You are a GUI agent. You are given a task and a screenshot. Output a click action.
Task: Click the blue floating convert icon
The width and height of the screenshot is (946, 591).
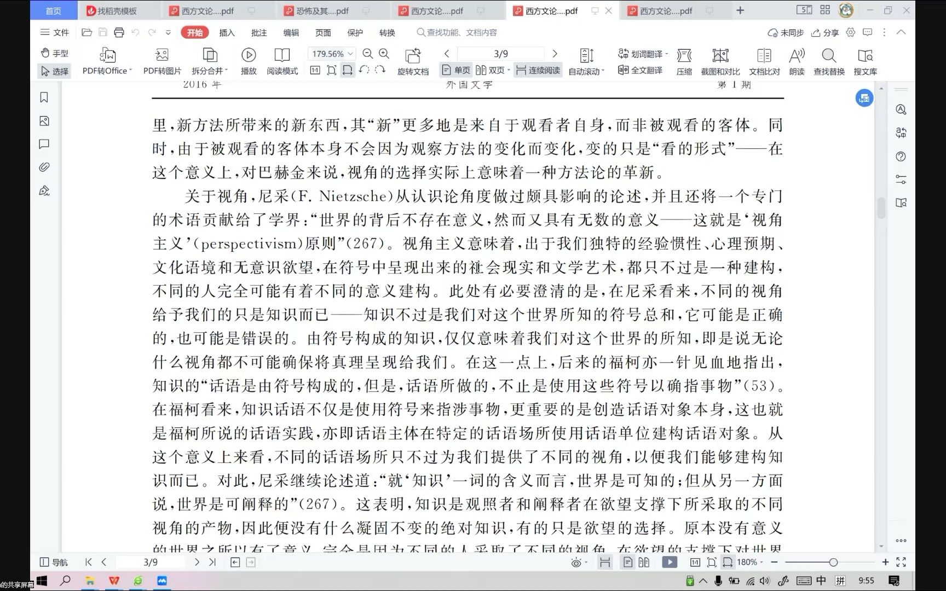(x=864, y=99)
